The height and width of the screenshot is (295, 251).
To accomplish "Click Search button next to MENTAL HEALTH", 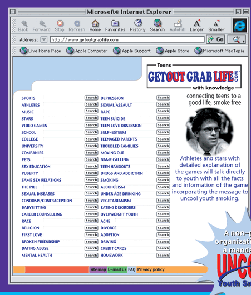I will tap(91, 256).
